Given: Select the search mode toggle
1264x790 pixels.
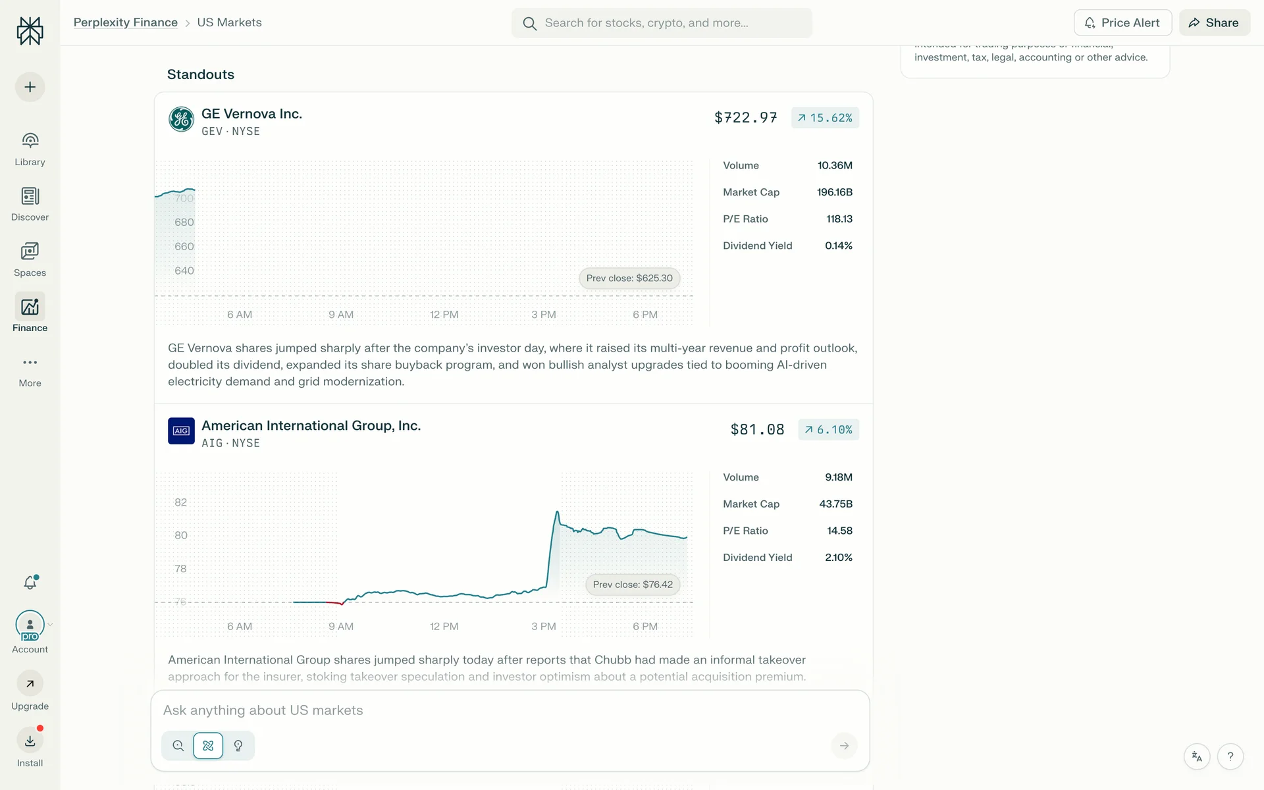Looking at the screenshot, I should (x=178, y=746).
